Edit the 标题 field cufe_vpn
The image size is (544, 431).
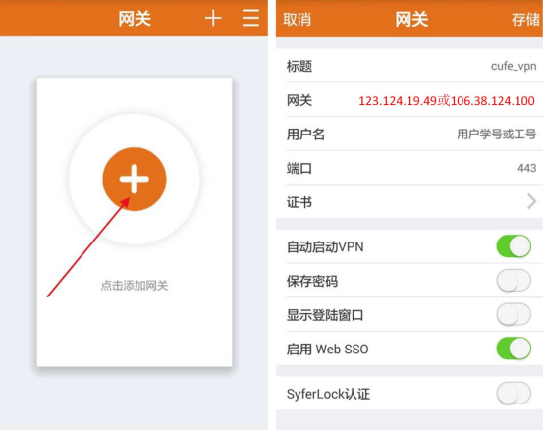click(514, 66)
